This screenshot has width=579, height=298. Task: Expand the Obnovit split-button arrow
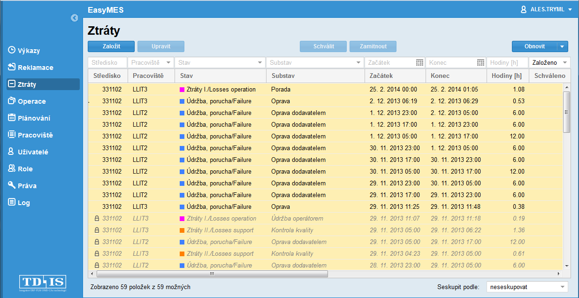[563, 46]
